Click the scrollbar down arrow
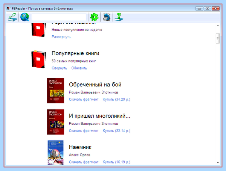This screenshot has width=226, height=171. tap(218, 163)
